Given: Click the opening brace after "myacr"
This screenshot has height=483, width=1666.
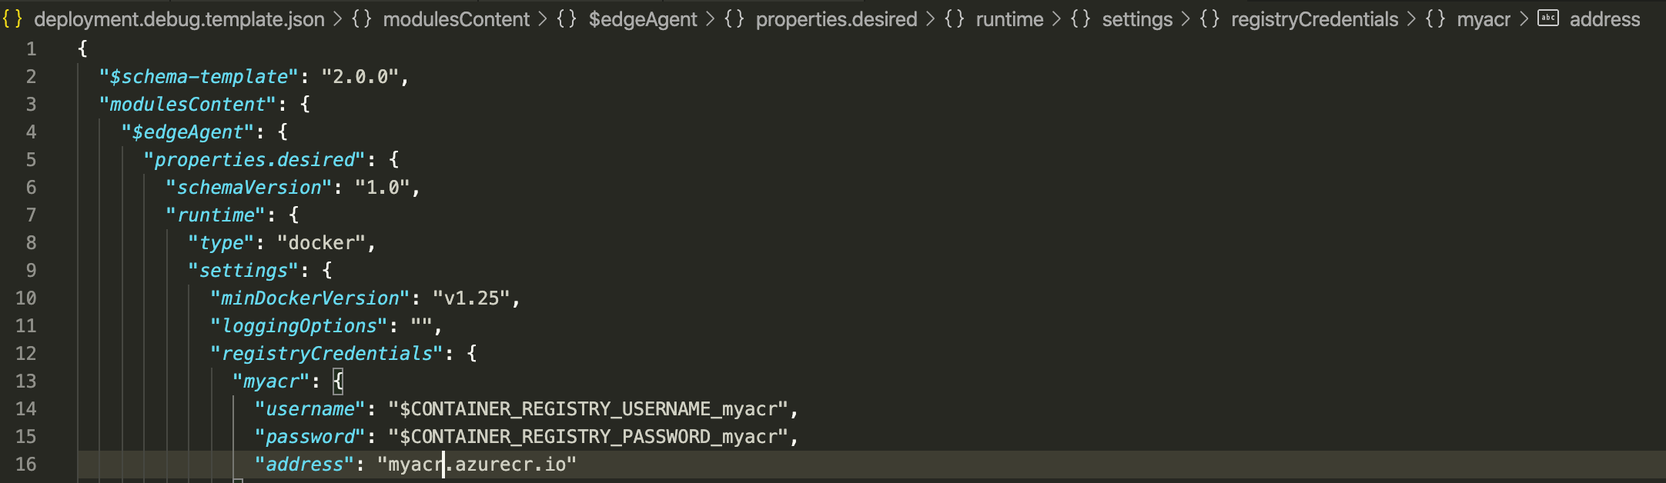Looking at the screenshot, I should coord(338,381).
